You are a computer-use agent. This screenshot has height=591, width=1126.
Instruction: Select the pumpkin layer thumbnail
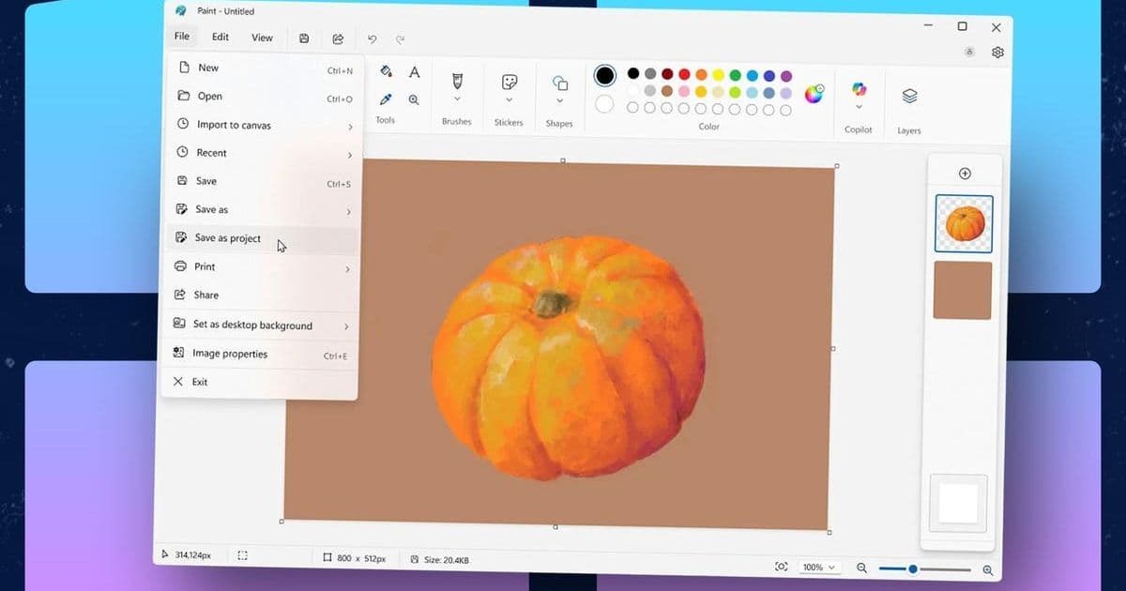click(964, 223)
